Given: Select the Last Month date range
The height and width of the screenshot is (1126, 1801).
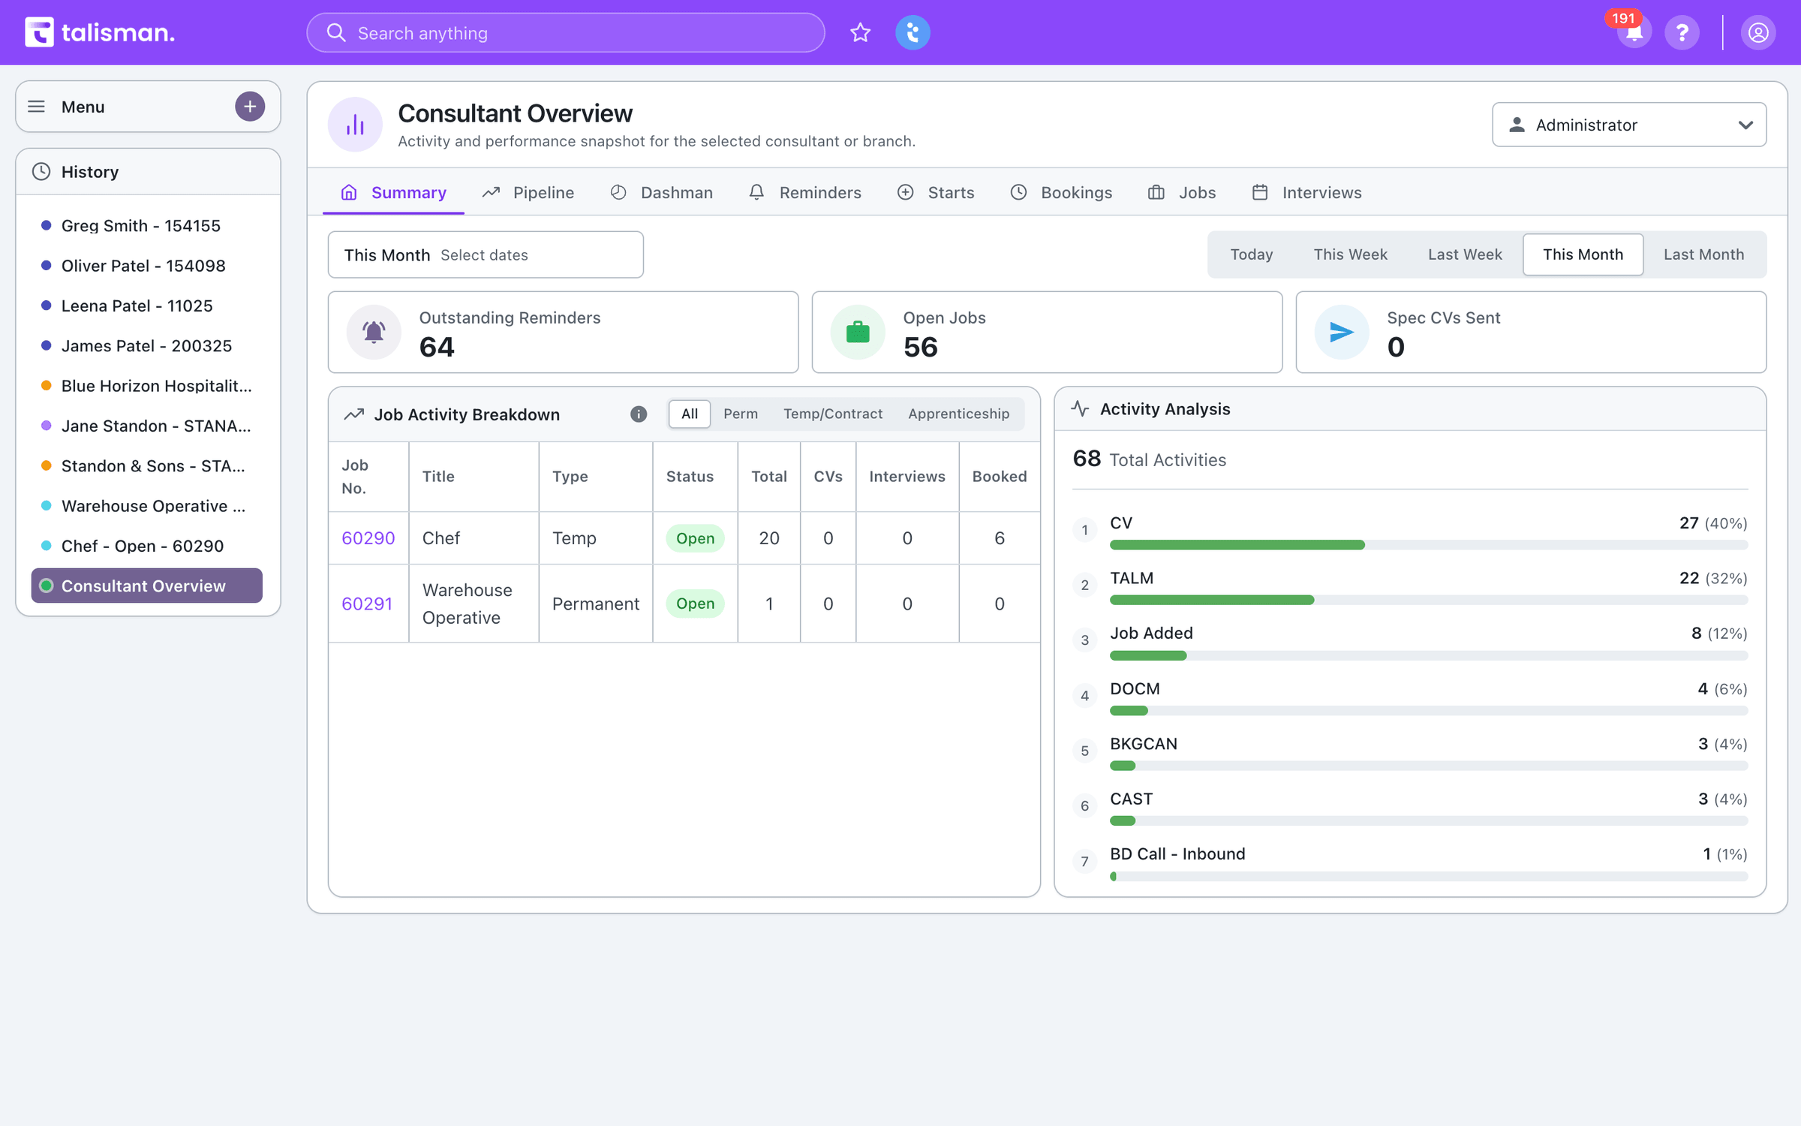Looking at the screenshot, I should (1703, 254).
